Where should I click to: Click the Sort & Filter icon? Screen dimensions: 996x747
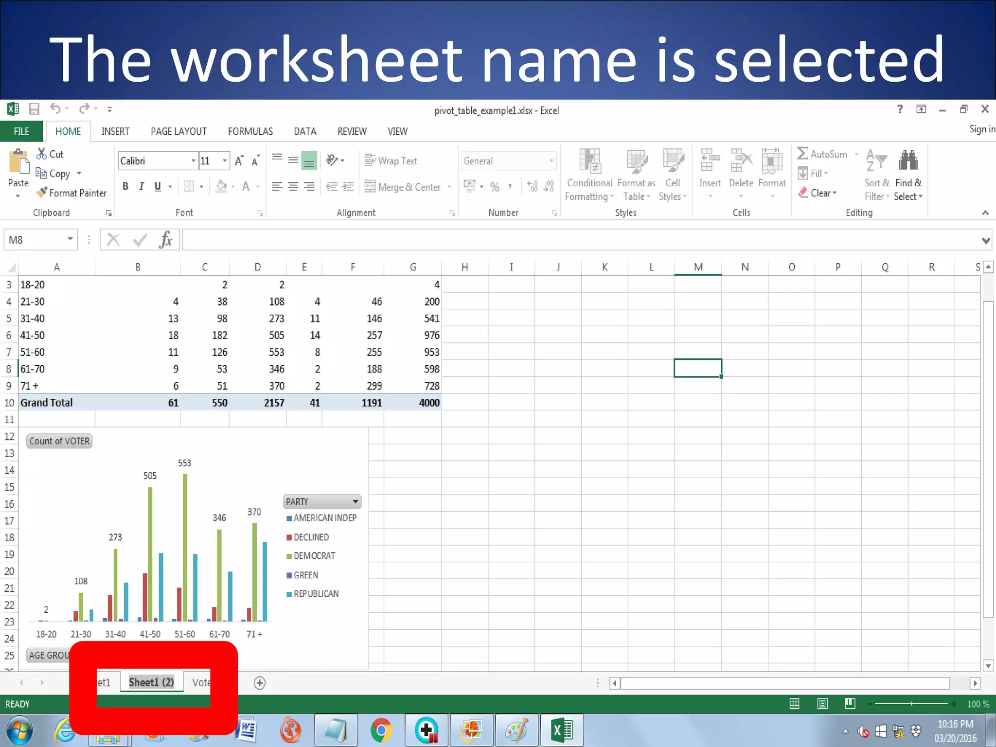(x=877, y=160)
